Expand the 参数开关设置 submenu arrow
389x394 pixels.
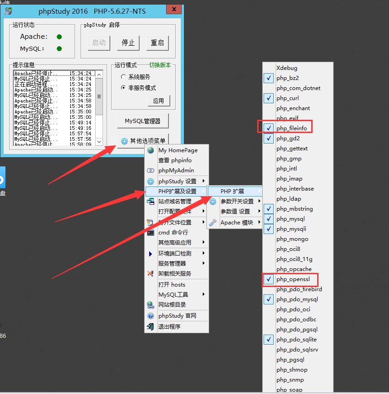point(259,201)
